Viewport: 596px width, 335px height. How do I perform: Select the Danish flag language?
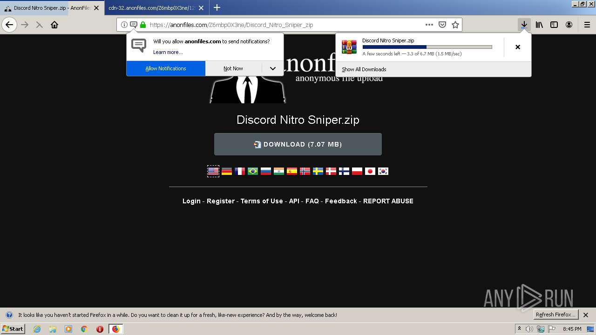coord(331,171)
